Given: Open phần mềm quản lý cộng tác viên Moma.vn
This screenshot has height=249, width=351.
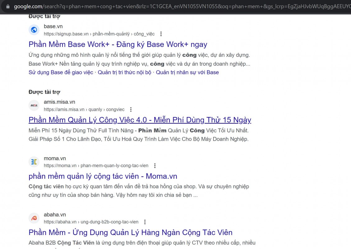Looking at the screenshot, I should (x=103, y=176).
